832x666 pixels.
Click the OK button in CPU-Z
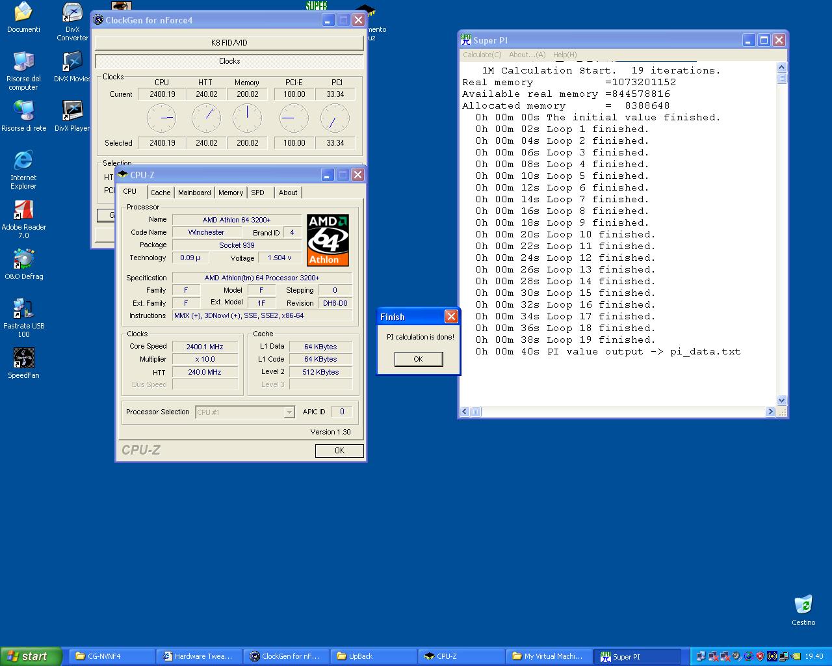pyautogui.click(x=339, y=451)
